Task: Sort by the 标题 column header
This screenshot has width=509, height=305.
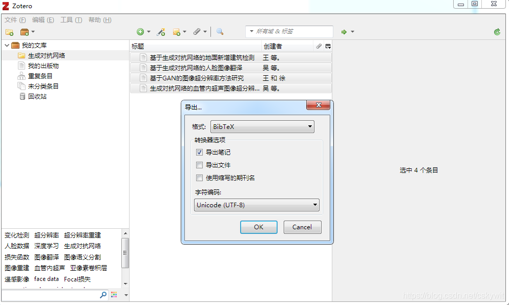Action: click(x=196, y=47)
